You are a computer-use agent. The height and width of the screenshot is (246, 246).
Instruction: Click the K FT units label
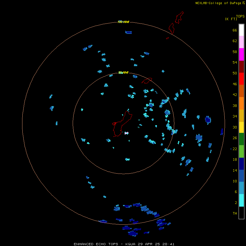pyautogui.click(x=231, y=19)
